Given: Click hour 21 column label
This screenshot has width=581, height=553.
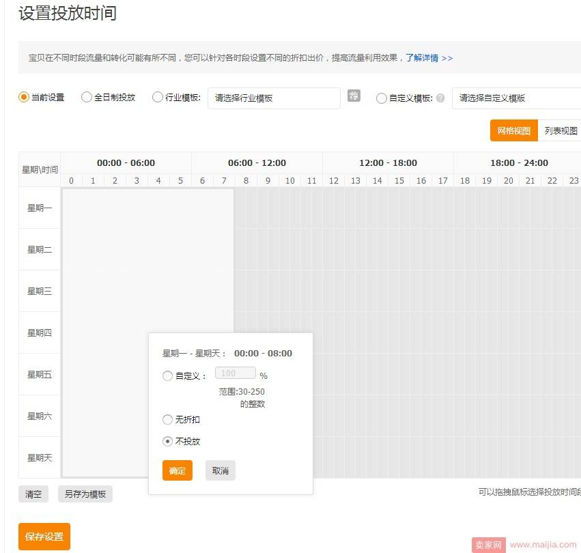Looking at the screenshot, I should point(530,180).
